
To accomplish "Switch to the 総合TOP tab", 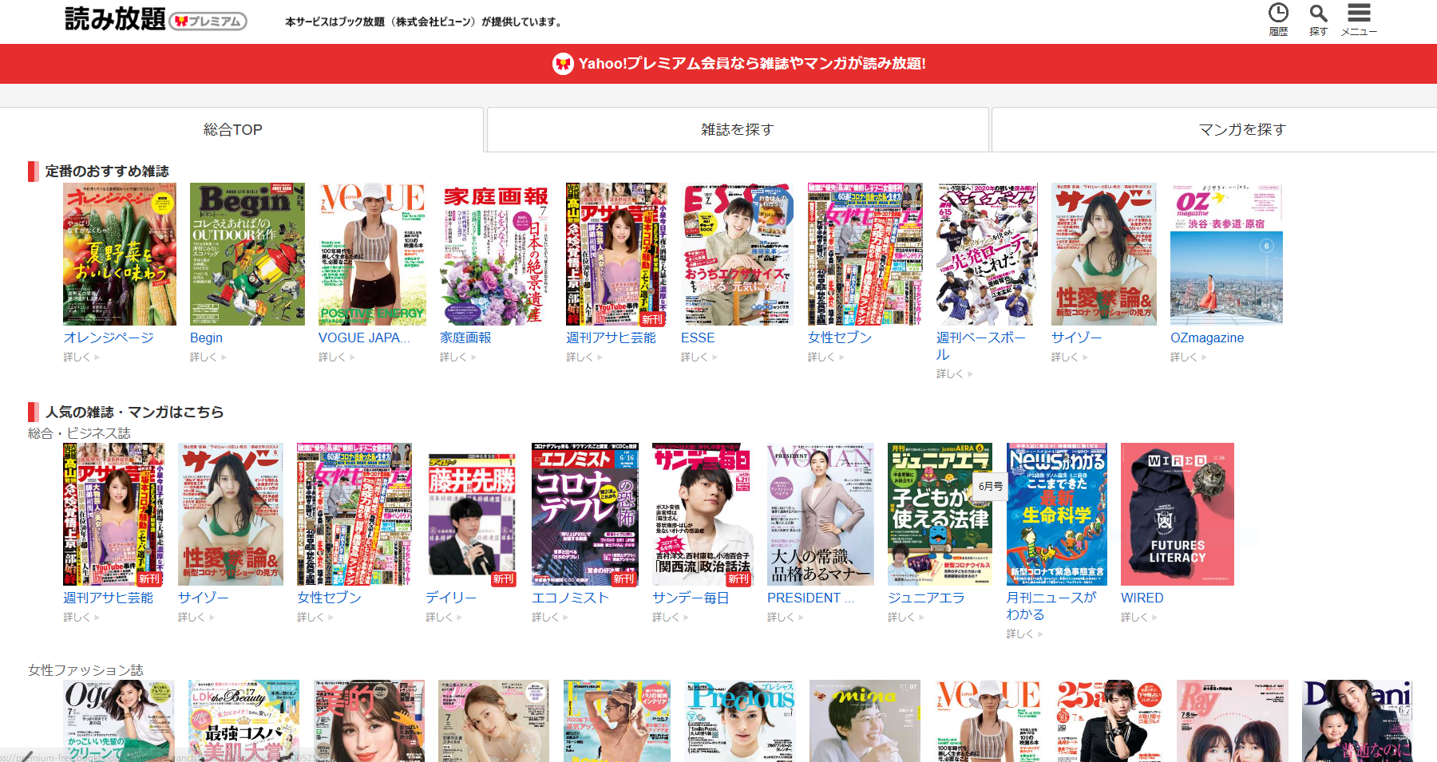I will [233, 129].
